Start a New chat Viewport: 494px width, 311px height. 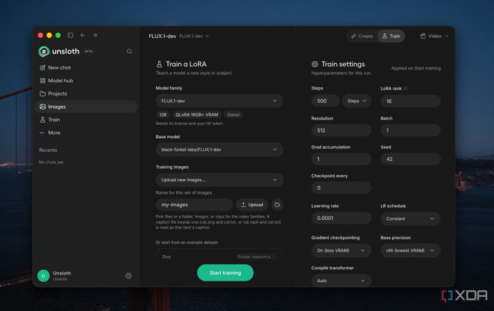pyautogui.click(x=86, y=67)
